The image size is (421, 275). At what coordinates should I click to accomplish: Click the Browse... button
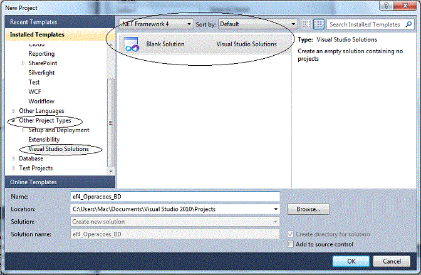click(308, 209)
